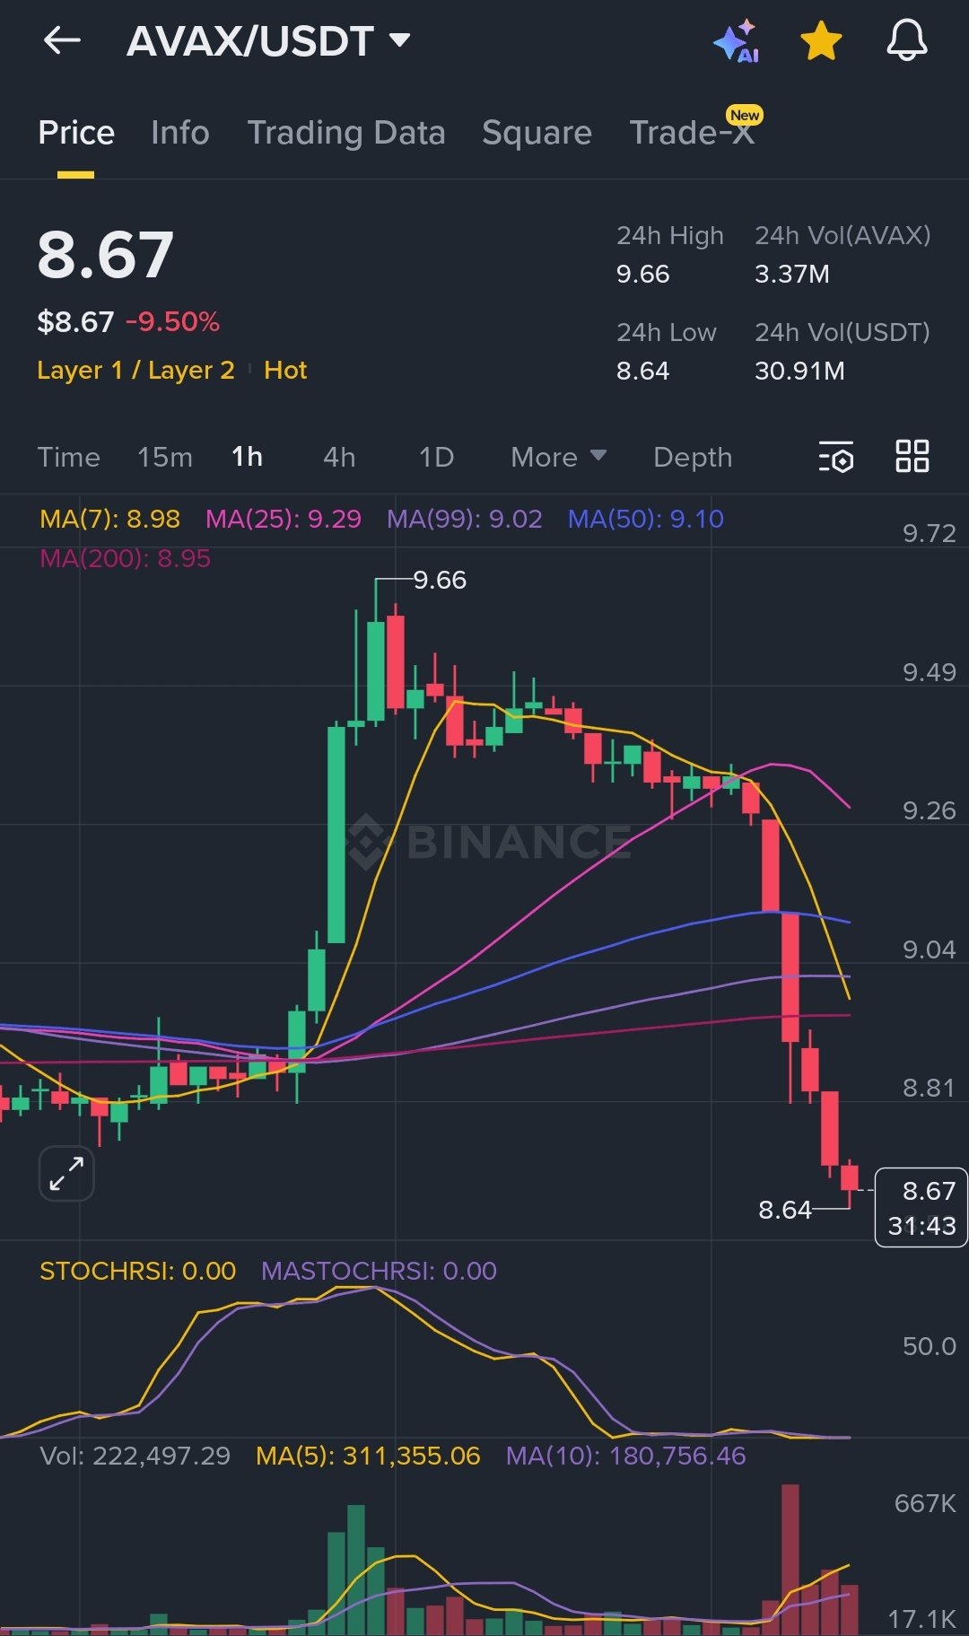The height and width of the screenshot is (1636, 969).
Task: Tap the Vol: 222,497.29 label
Action: 135,1456
